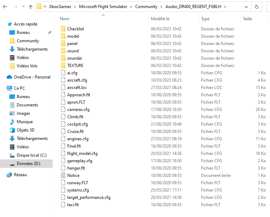Open chevron after Community in path
Image resolution: width=270 pixels, height=217 pixels.
pos(162,7)
